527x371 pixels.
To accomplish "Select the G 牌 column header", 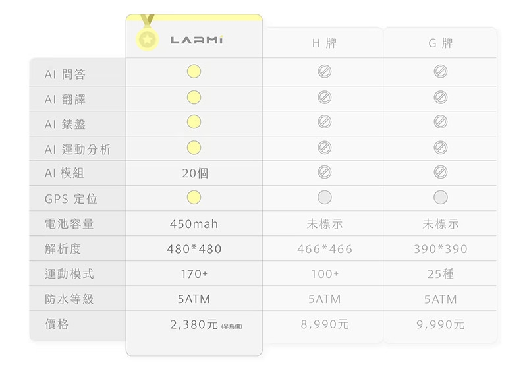I will 441,43.
